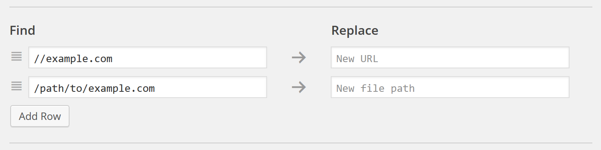Click the Find column heading
This screenshot has height=150, width=601.
22,30
